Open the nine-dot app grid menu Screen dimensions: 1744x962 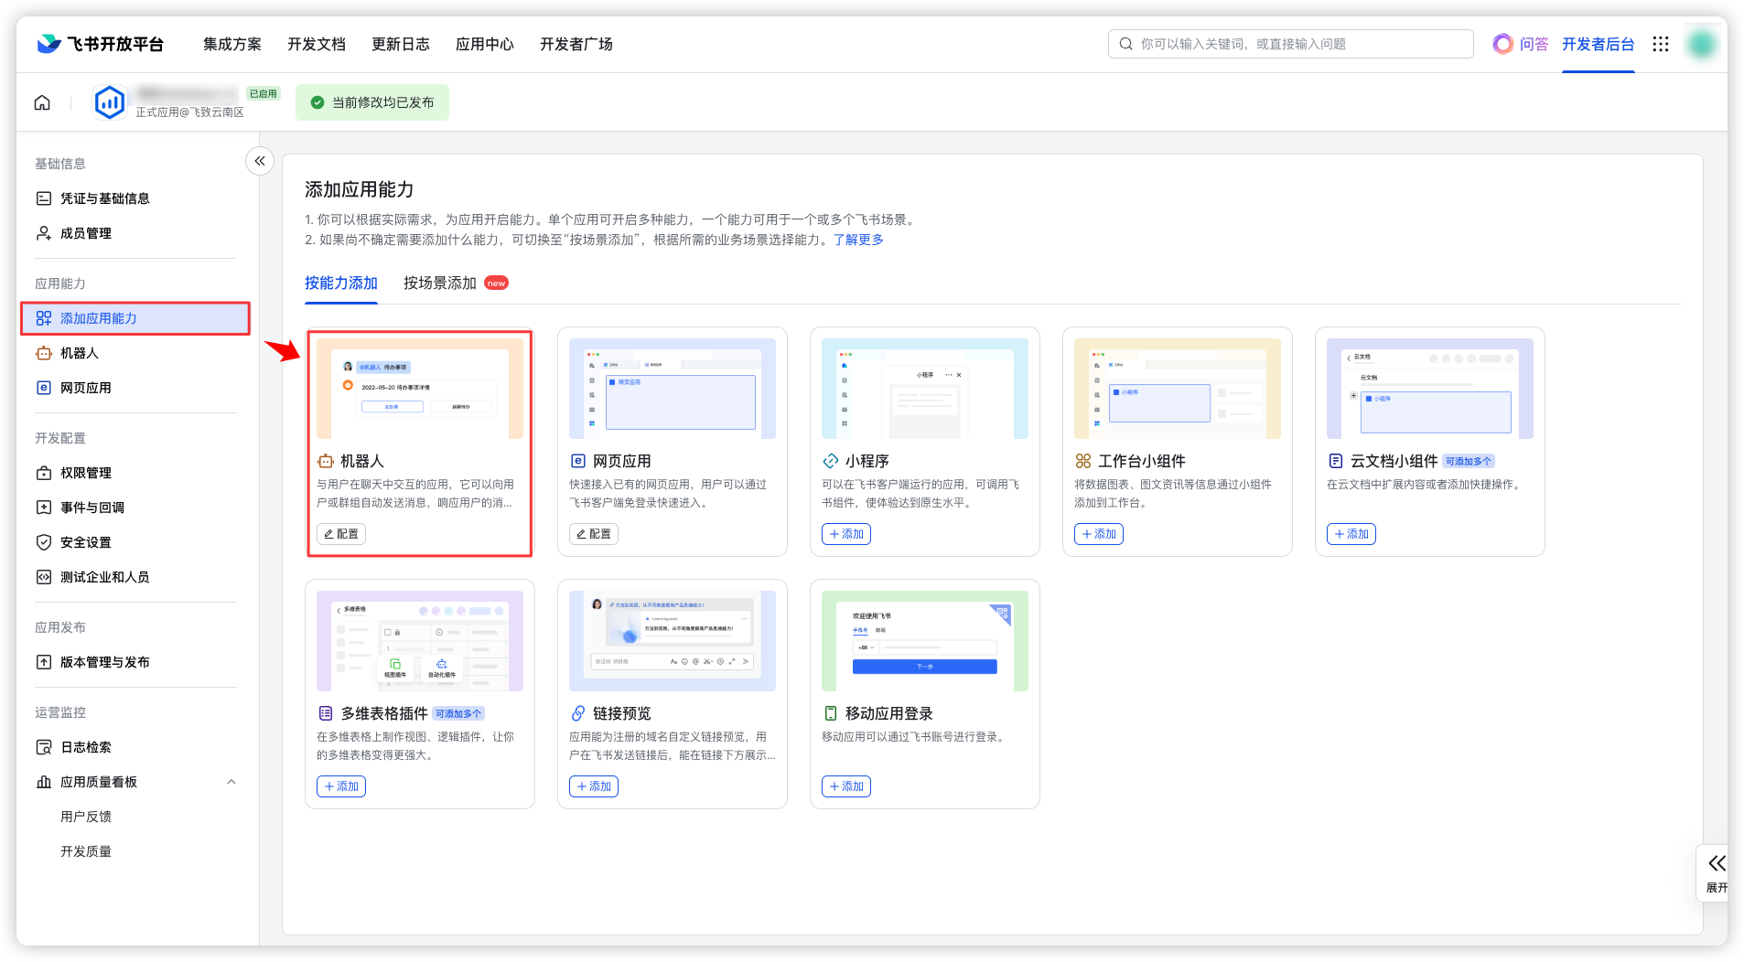click(1661, 44)
